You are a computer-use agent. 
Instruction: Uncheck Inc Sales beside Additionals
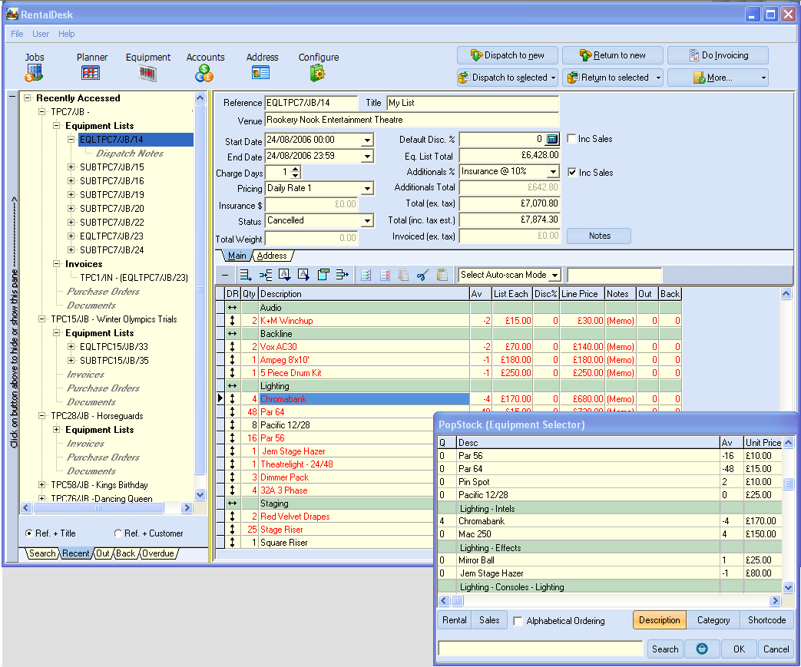tap(572, 173)
